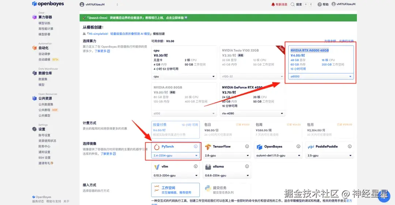Open 财务中心 in the sidebar

(x=44, y=146)
